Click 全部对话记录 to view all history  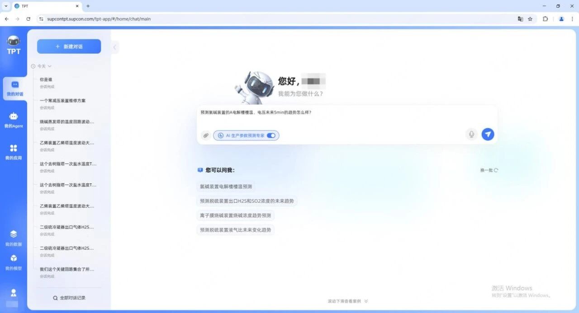[x=69, y=298]
